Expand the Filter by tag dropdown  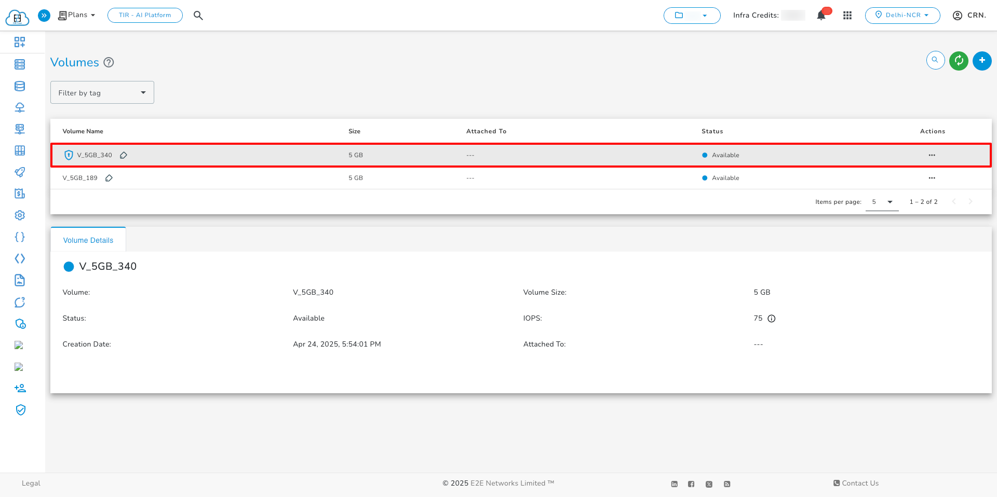click(102, 92)
